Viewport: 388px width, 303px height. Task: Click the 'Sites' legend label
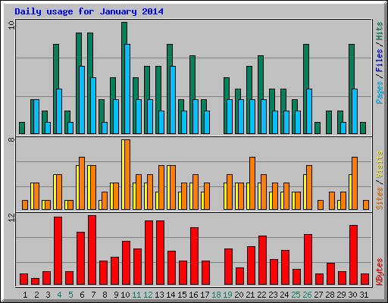coord(379,198)
